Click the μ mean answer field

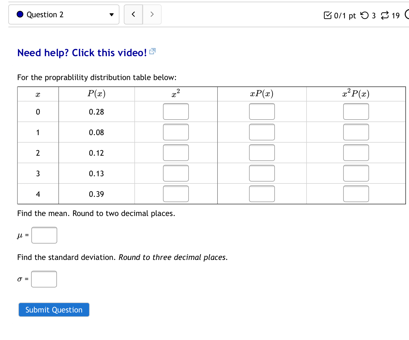tap(44, 235)
